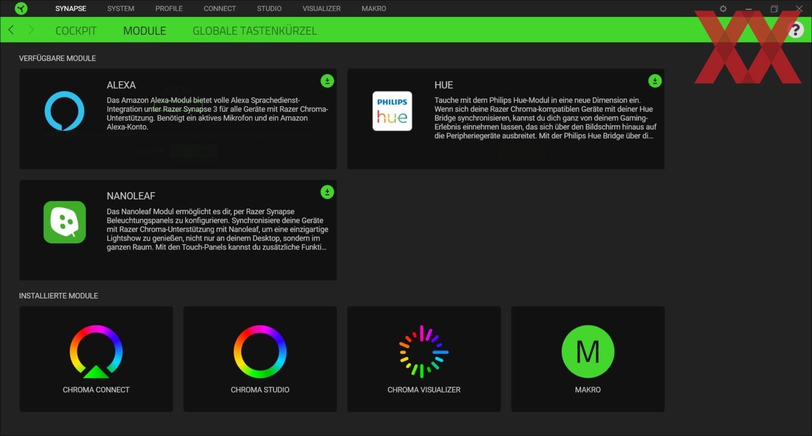Switch to the System tab
The height and width of the screenshot is (436, 812).
click(121, 8)
